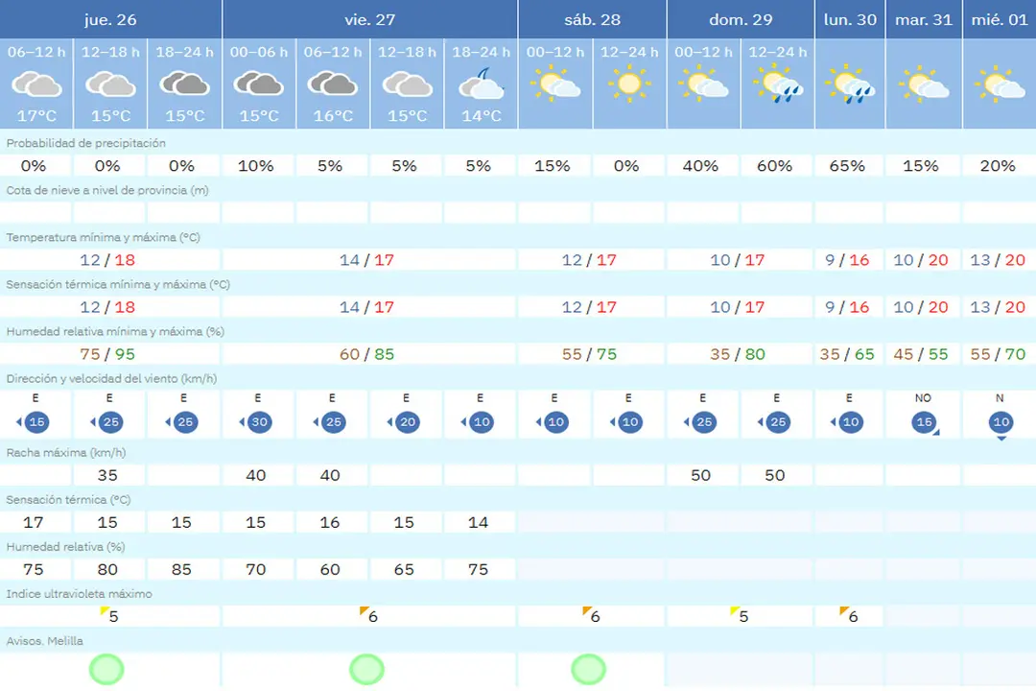Click the 65% precipitation value for lun. 30

pyautogui.click(x=847, y=166)
